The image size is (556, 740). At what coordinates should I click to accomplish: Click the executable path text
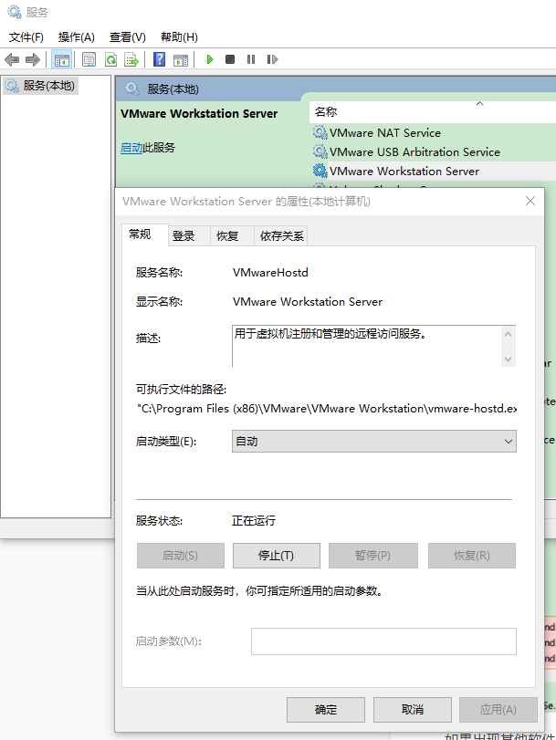[327, 409]
